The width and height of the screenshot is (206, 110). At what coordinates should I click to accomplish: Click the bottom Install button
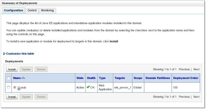coord(12,97)
